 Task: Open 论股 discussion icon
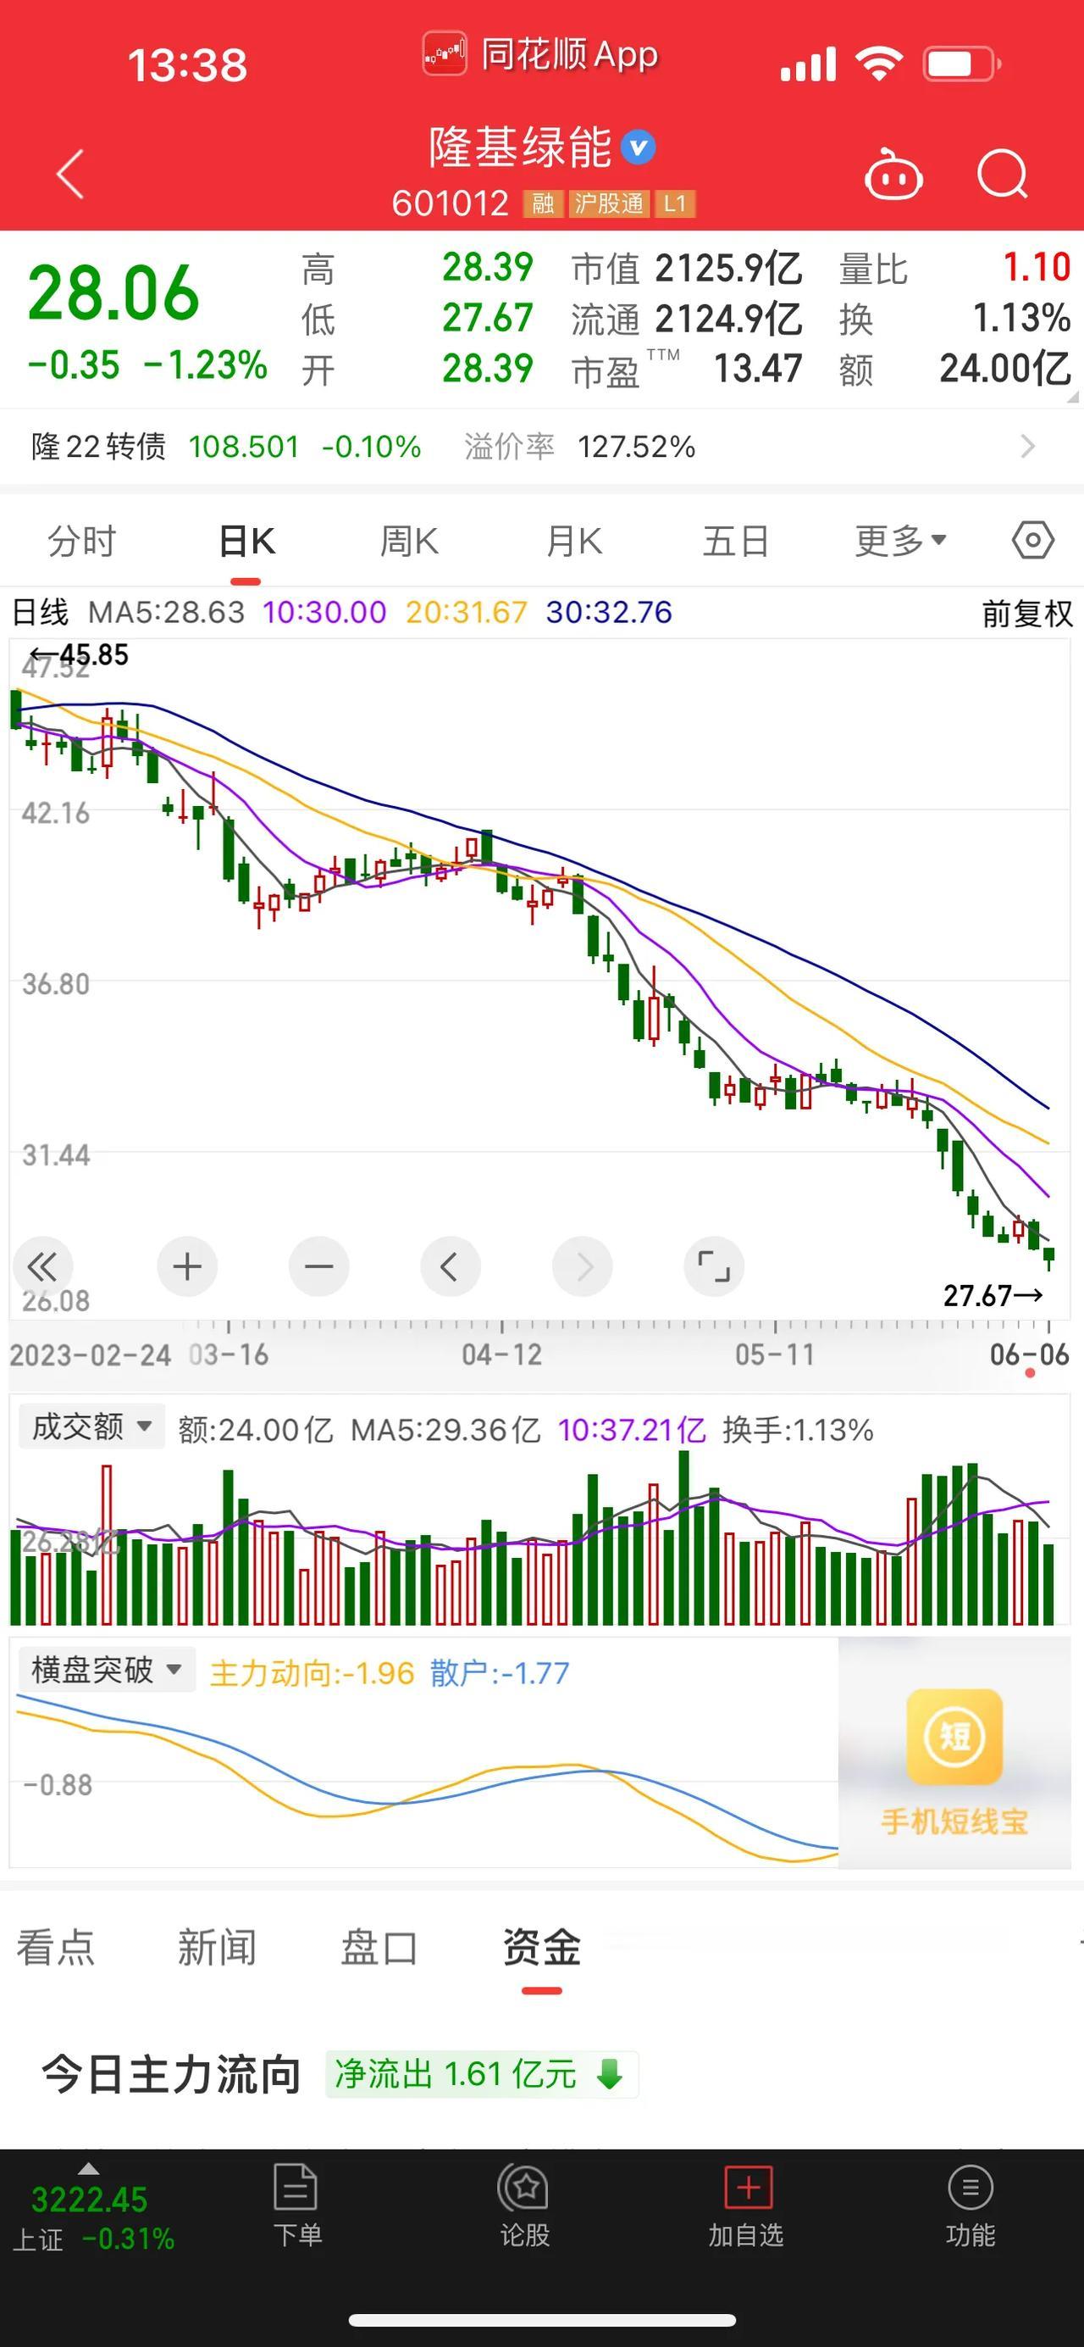click(x=523, y=2188)
